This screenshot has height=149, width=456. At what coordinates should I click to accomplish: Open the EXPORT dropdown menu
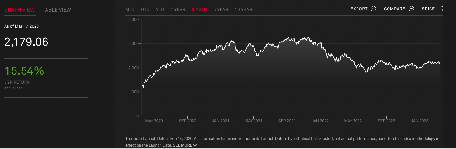(x=359, y=9)
